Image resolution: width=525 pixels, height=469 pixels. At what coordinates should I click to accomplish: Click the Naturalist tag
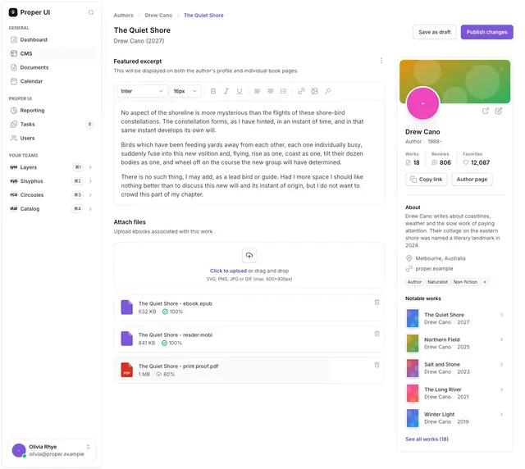437,282
